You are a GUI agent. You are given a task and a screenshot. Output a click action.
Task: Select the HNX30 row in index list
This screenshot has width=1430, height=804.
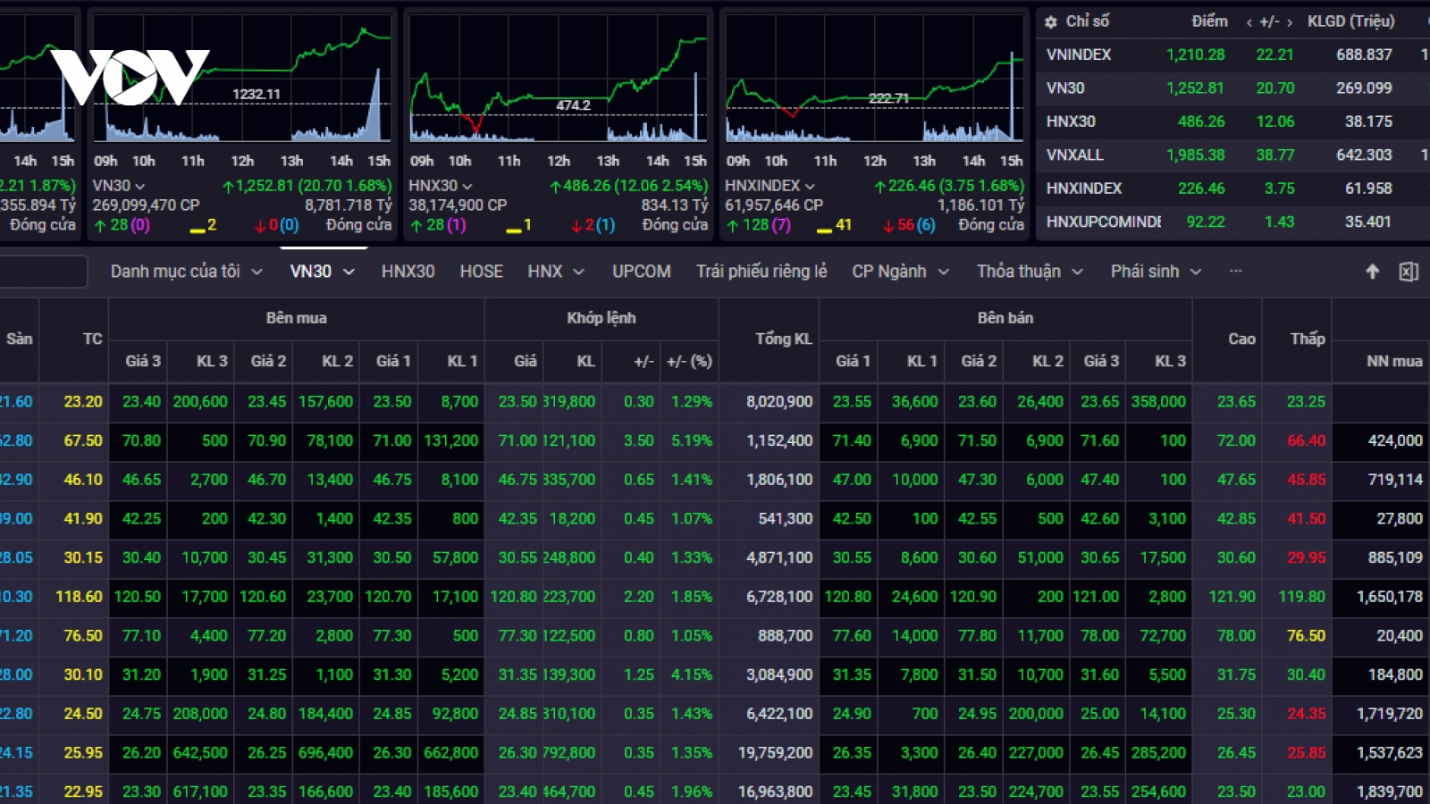point(1233,121)
